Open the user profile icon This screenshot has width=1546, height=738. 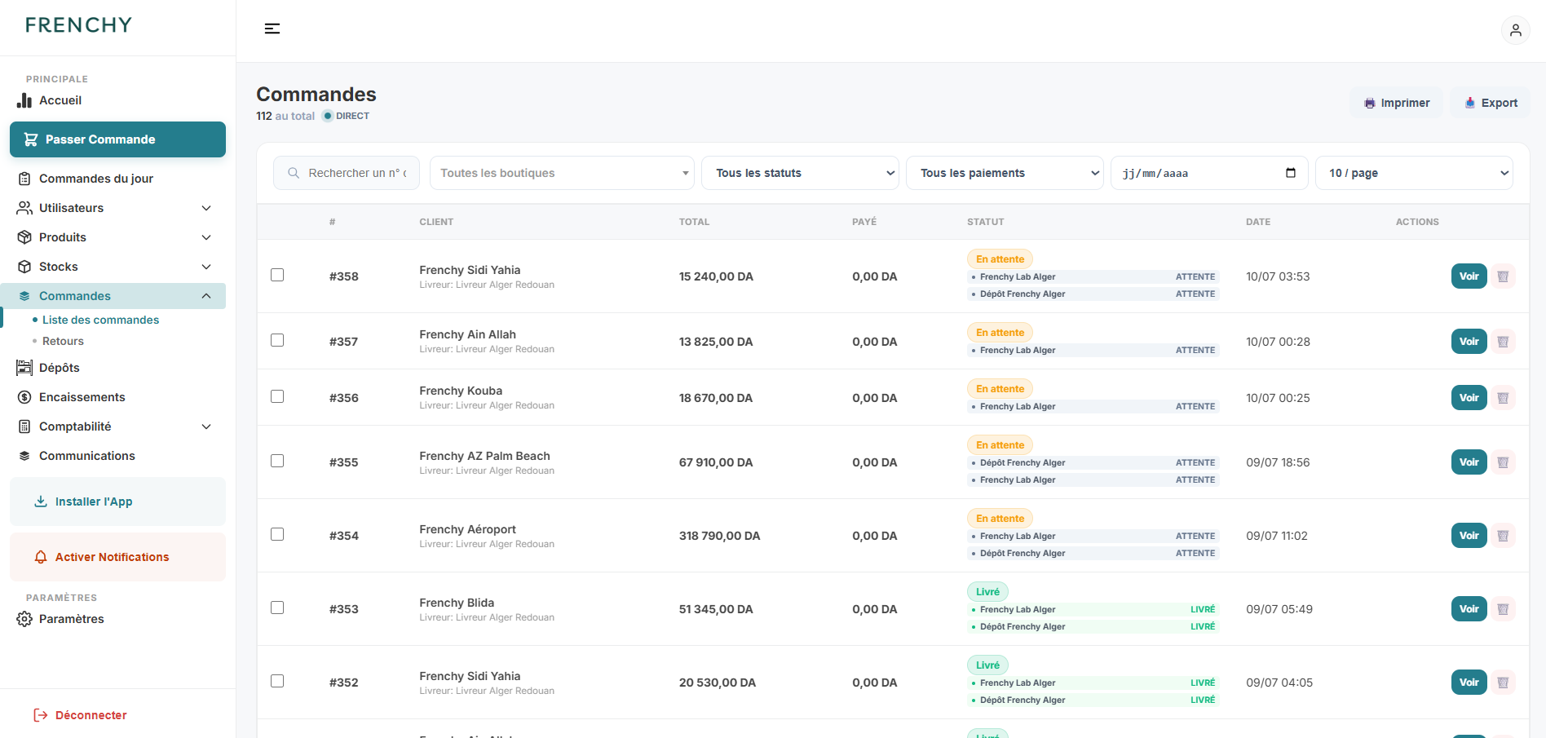click(1515, 30)
